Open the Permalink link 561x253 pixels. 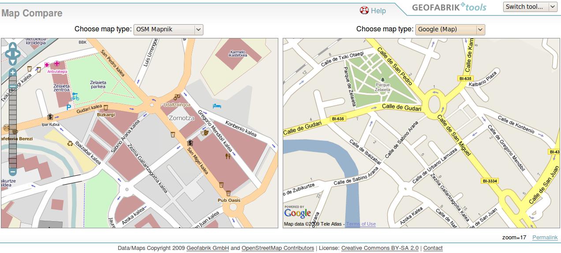pos(545,238)
